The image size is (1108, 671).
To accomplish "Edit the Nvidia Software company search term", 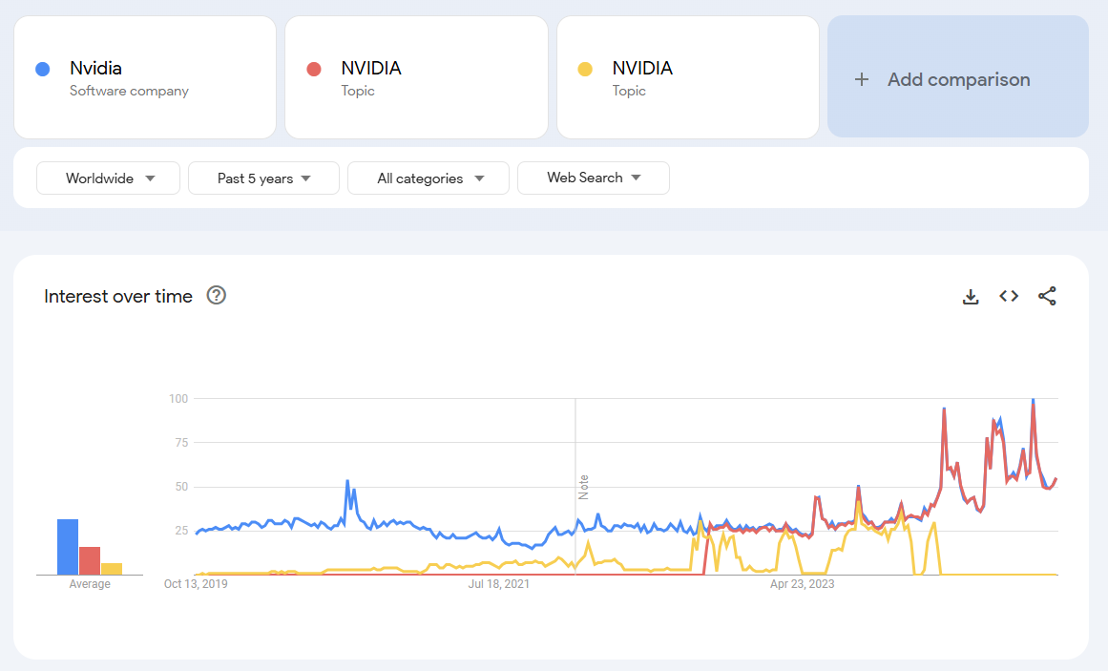I will pyautogui.click(x=145, y=77).
